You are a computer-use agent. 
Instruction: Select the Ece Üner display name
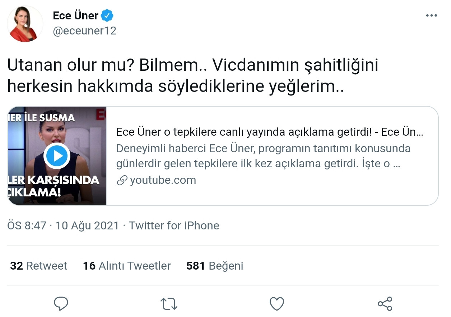[76, 15]
